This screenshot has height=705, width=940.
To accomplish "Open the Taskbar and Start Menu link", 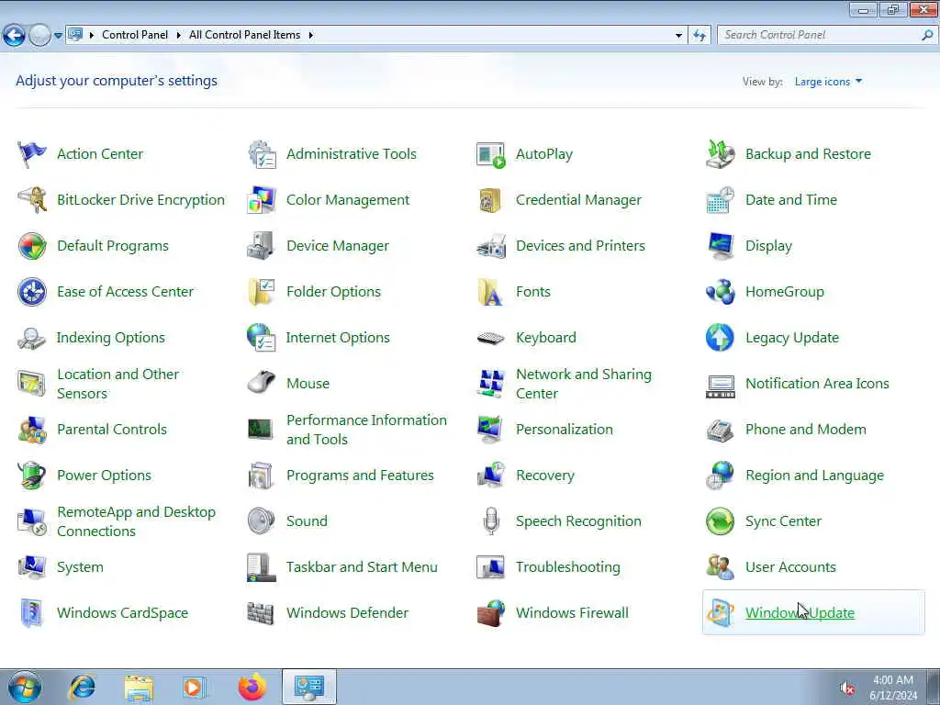I will [x=362, y=567].
